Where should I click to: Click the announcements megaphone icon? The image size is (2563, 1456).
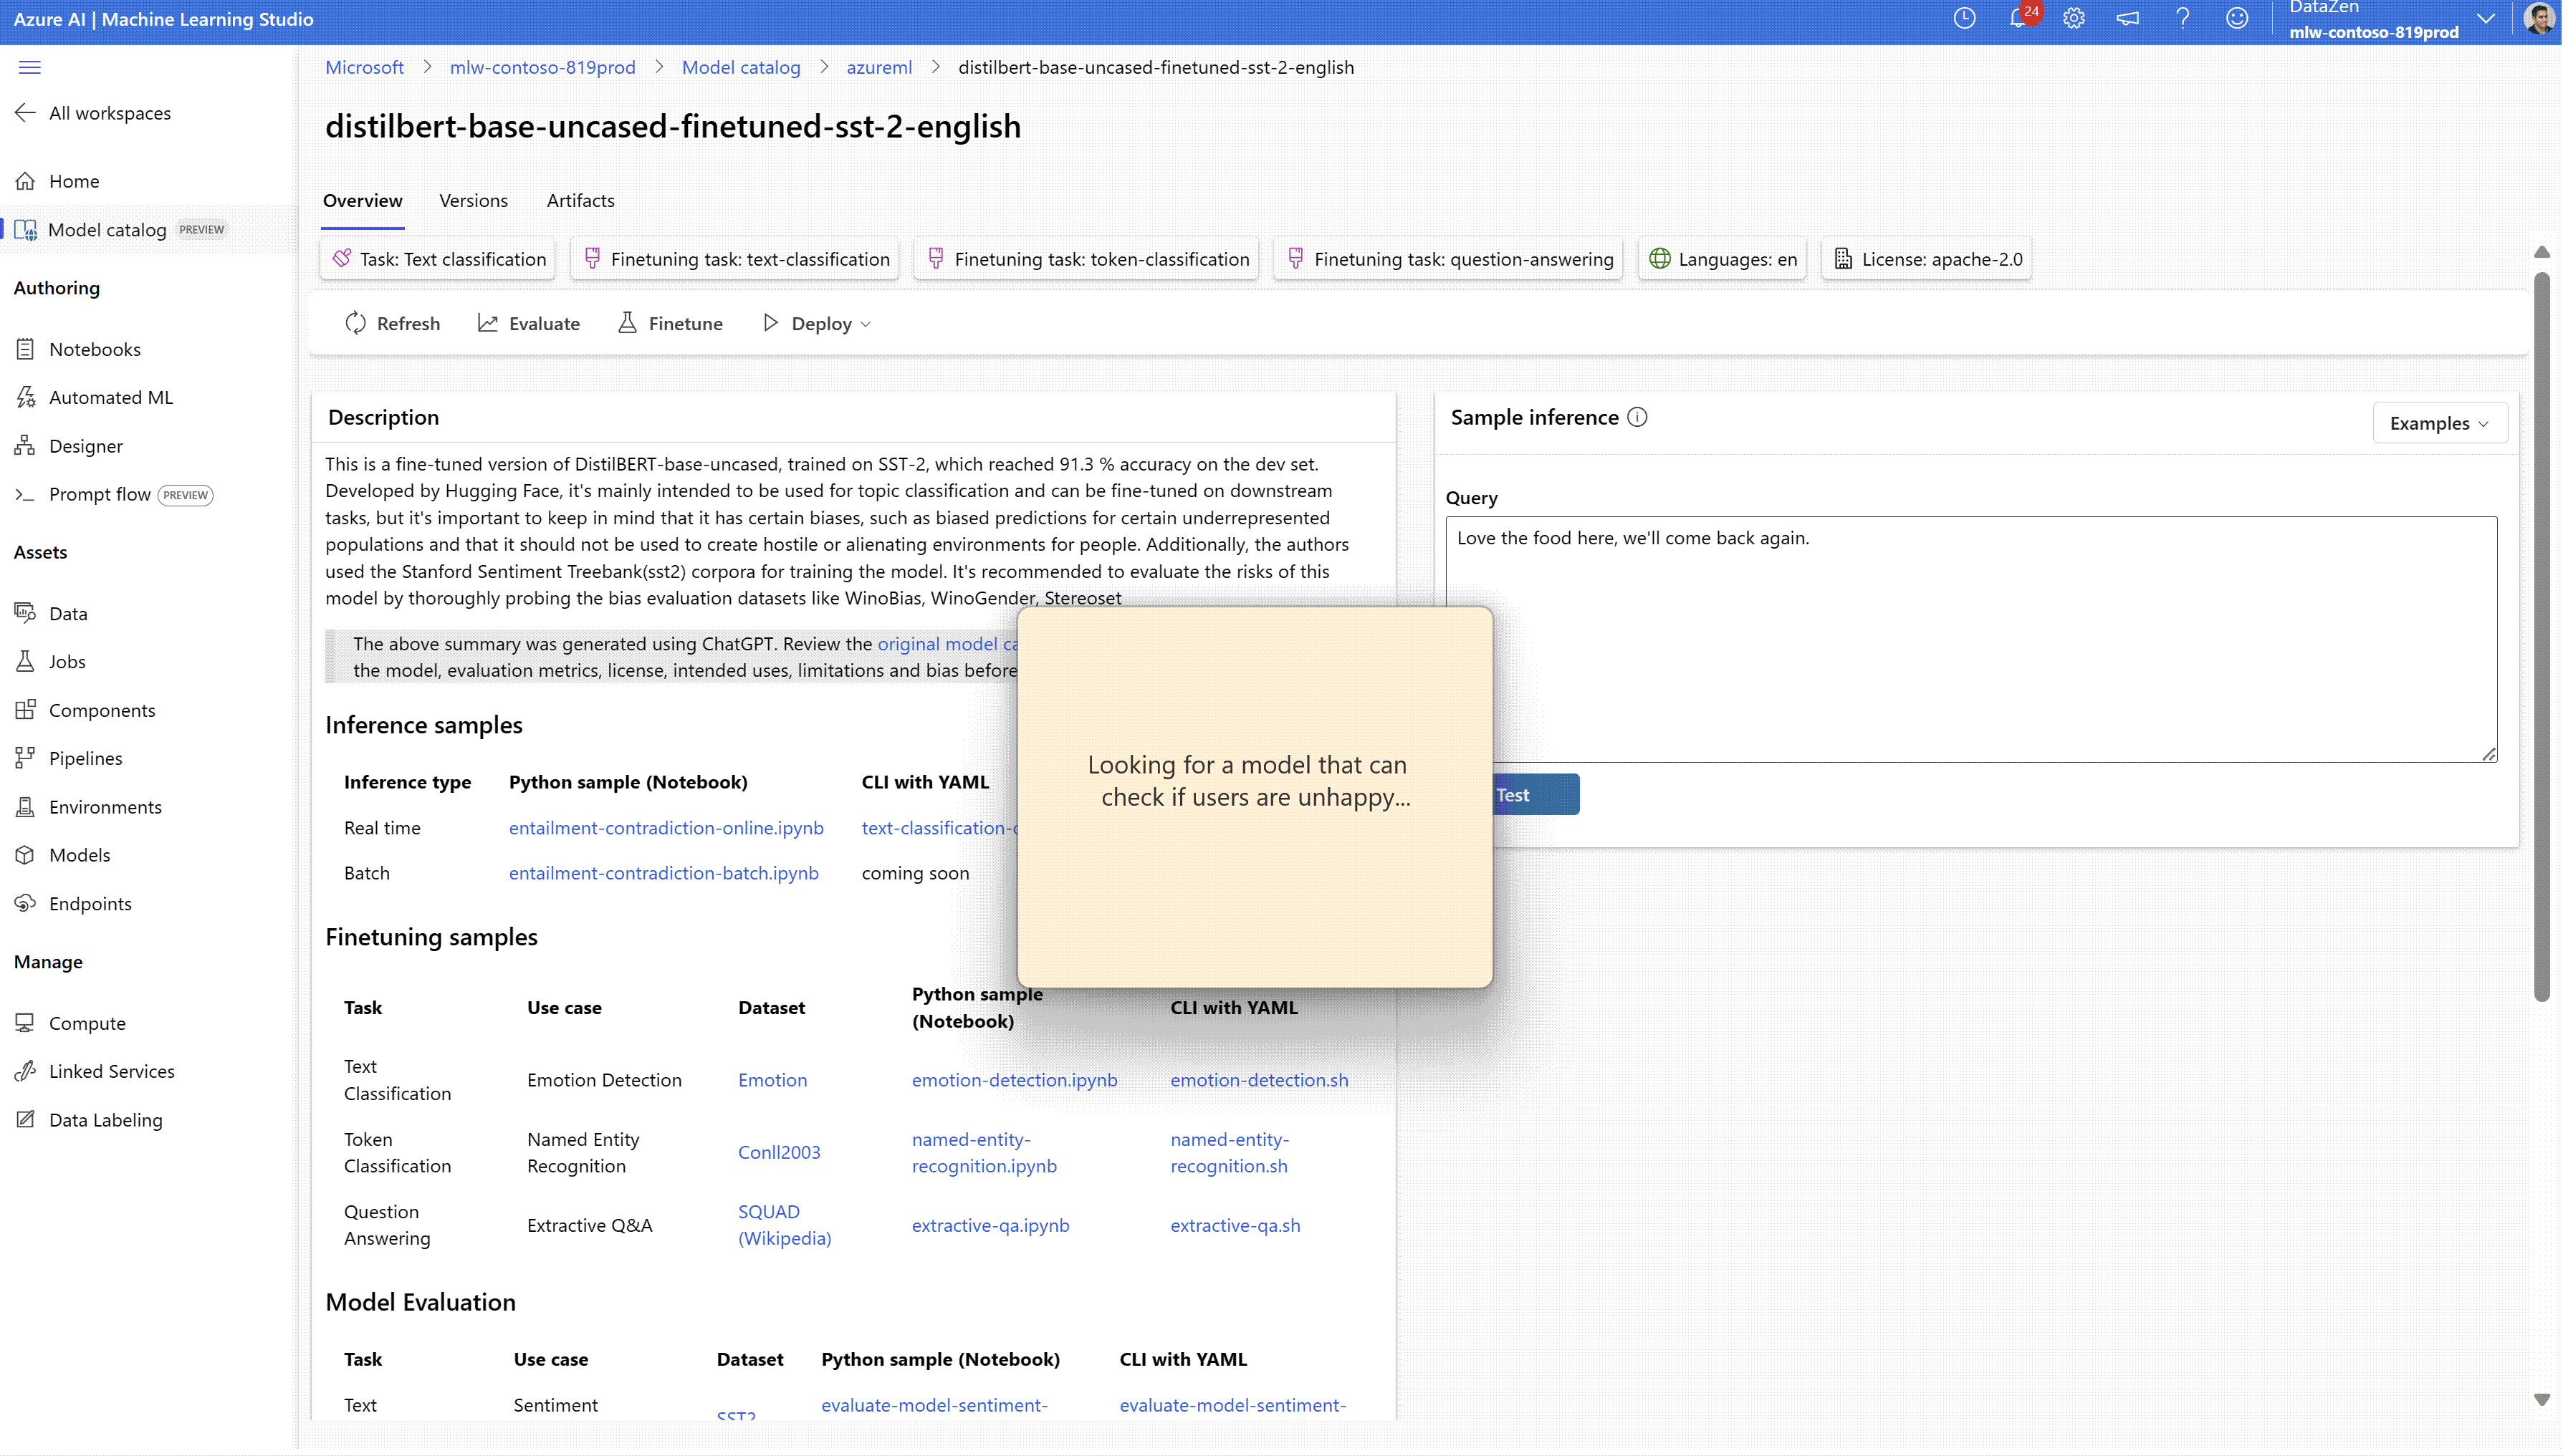2128,19
